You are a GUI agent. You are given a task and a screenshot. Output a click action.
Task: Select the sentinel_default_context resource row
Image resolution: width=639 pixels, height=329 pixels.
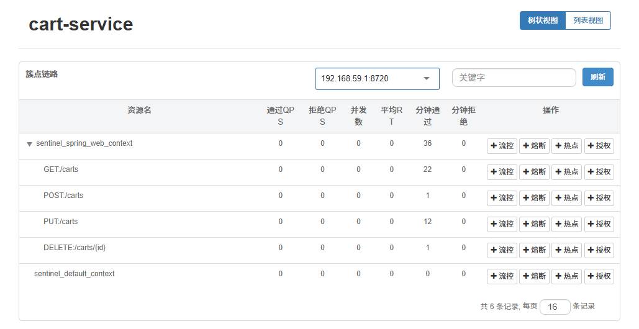click(75, 274)
